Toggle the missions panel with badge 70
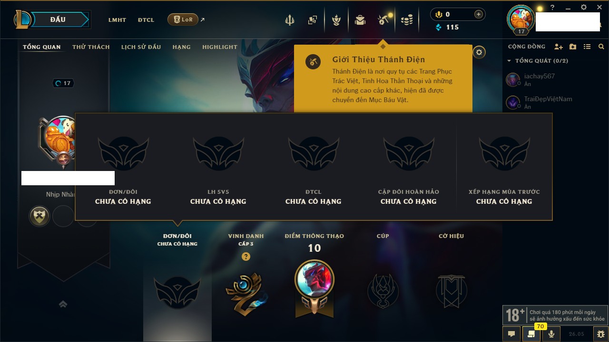 [531, 334]
